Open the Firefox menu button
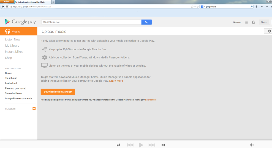This screenshot has height=148, width=272. [x=7, y=1]
